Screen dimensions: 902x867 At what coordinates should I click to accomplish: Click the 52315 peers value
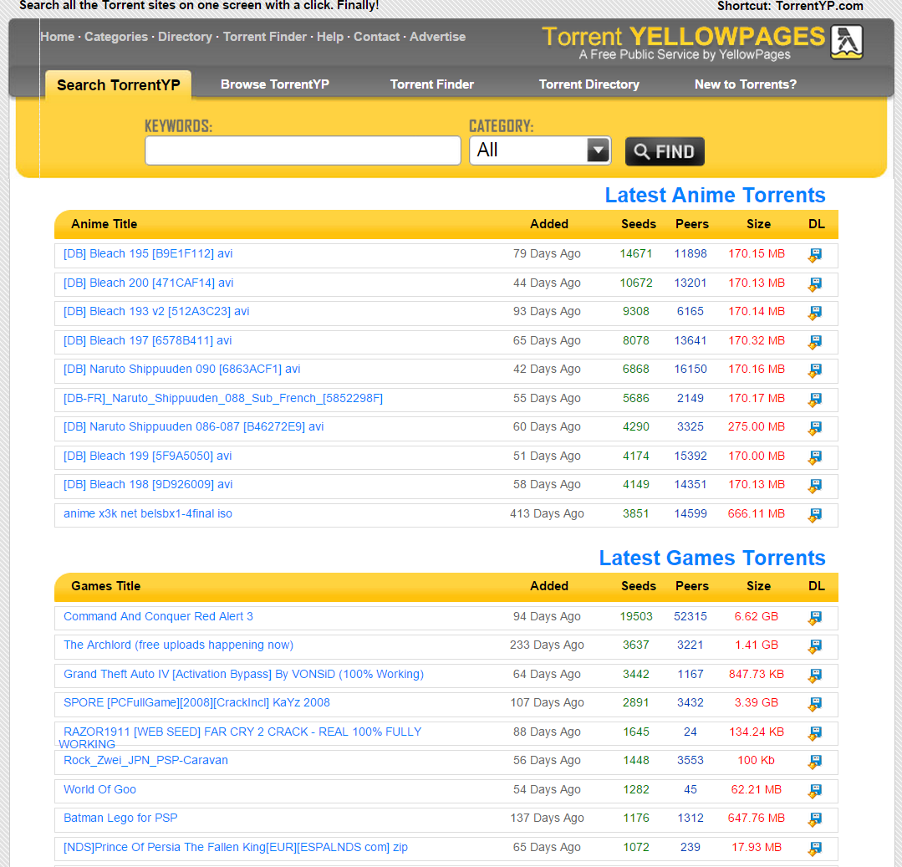point(691,617)
